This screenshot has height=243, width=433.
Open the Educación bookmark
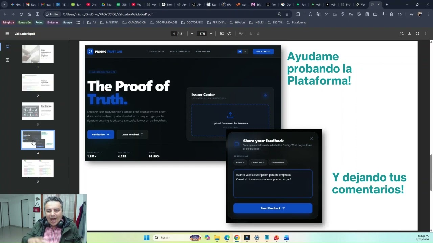pyautogui.click(x=24, y=22)
